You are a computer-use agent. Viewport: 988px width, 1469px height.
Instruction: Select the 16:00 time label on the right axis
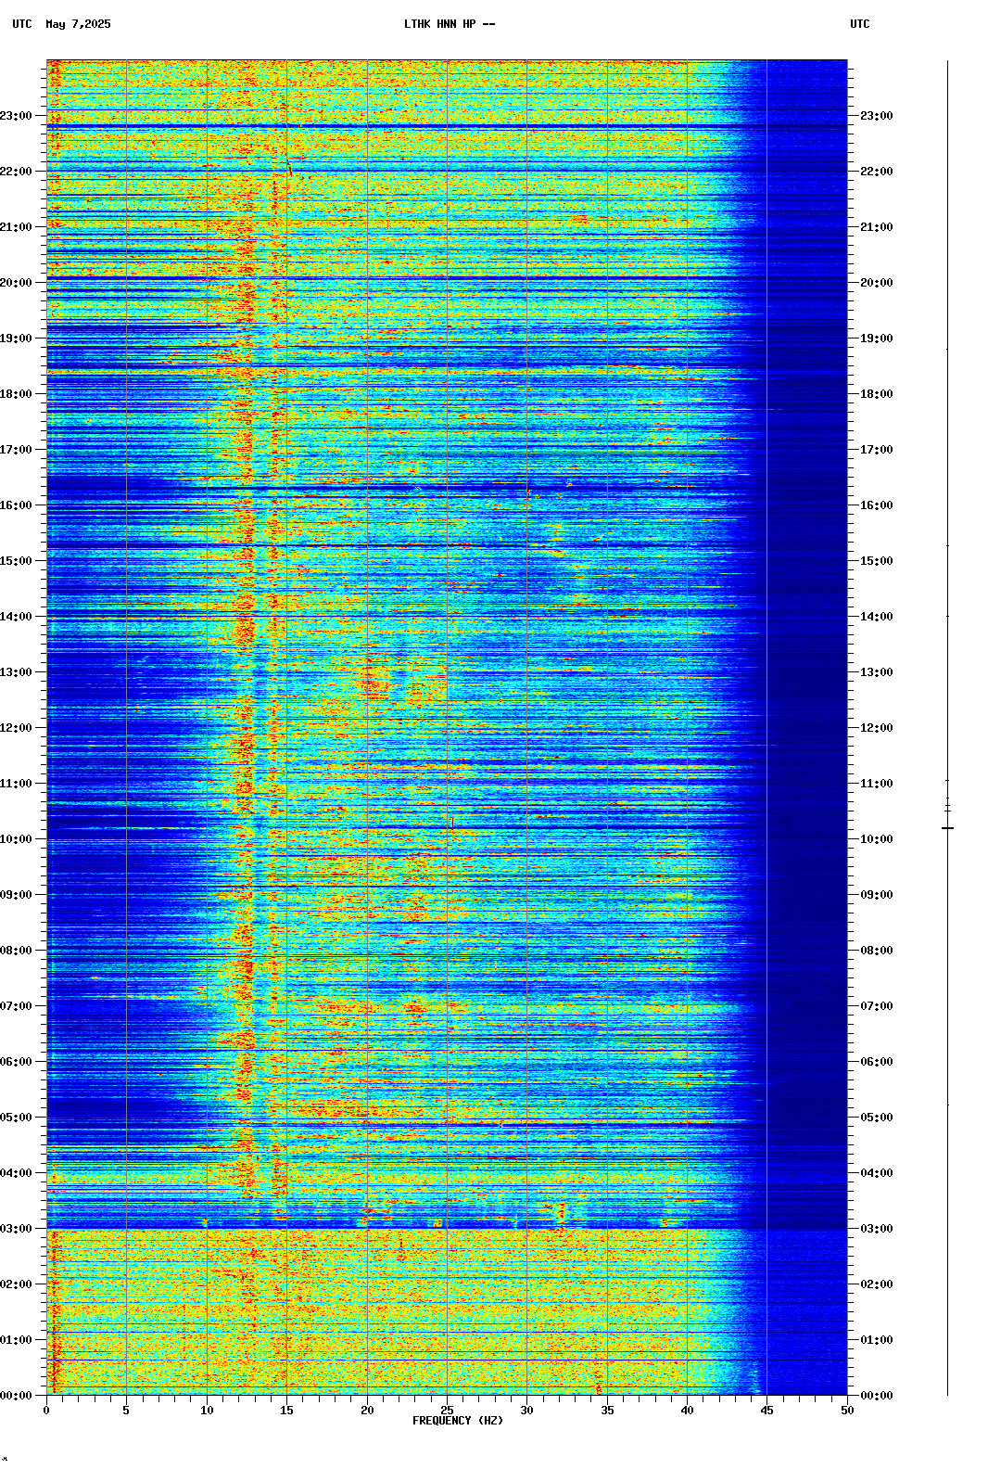click(x=876, y=505)
